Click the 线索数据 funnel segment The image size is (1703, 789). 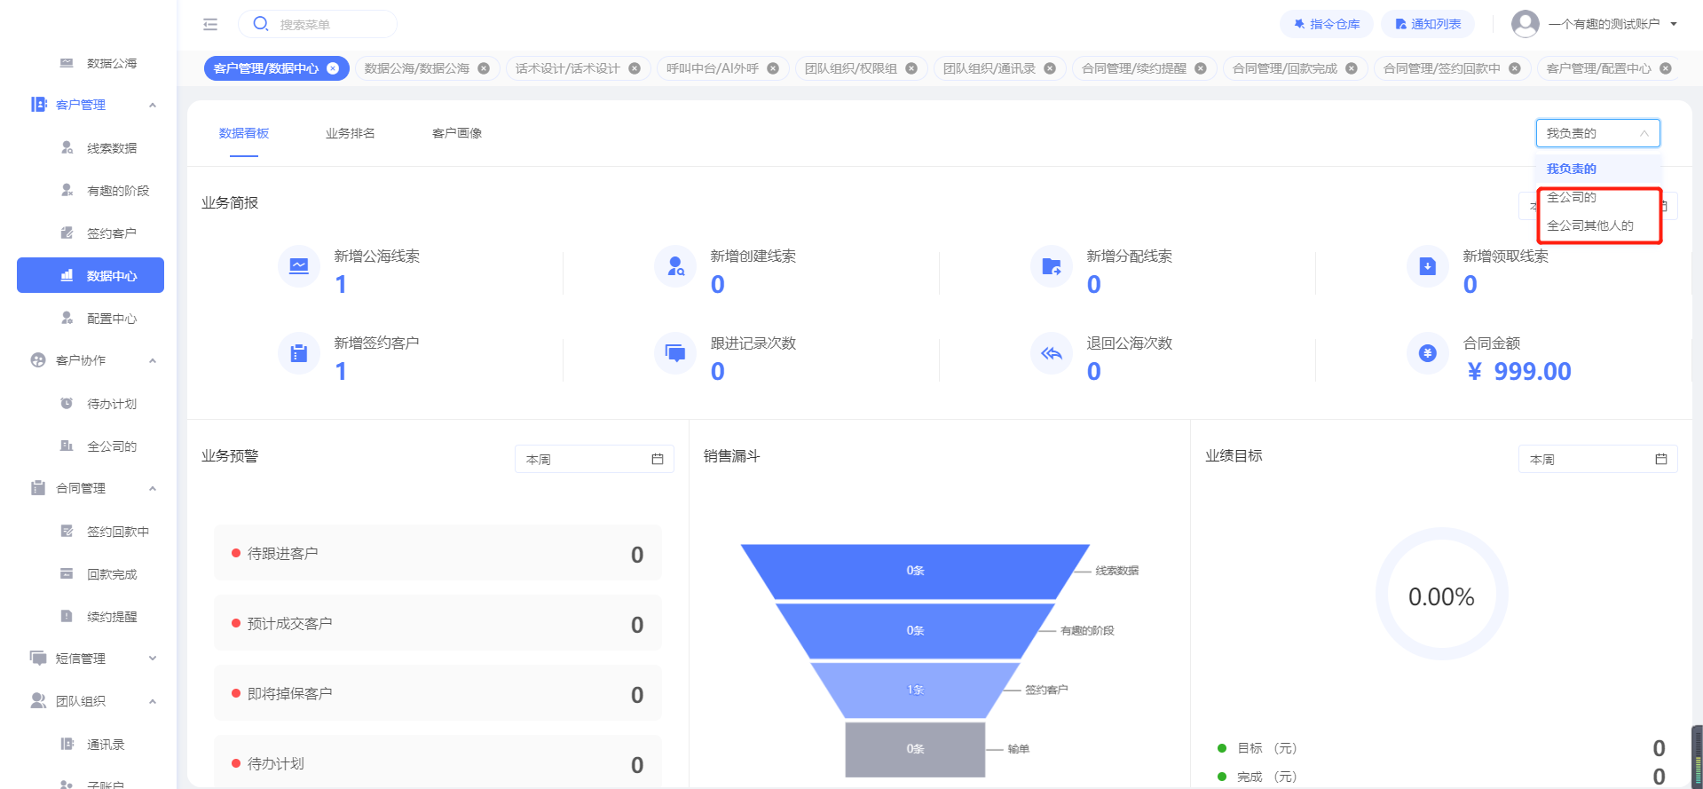click(915, 571)
